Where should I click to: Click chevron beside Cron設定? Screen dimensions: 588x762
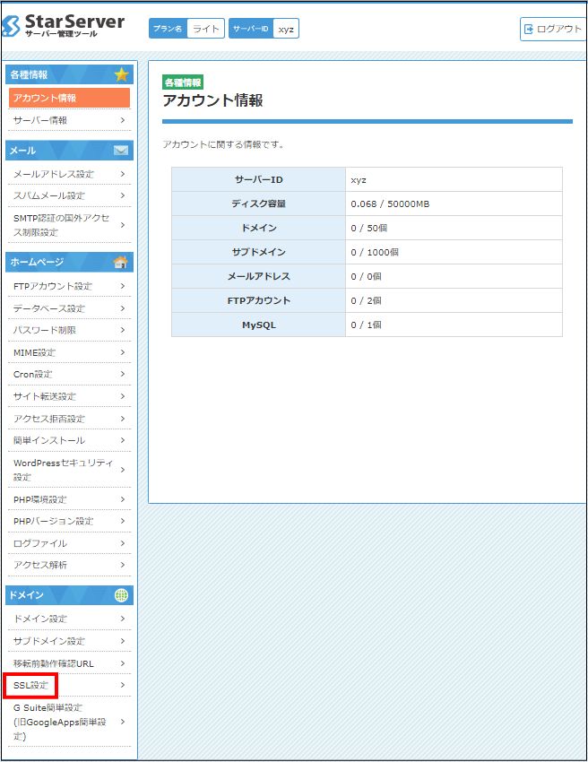(123, 374)
